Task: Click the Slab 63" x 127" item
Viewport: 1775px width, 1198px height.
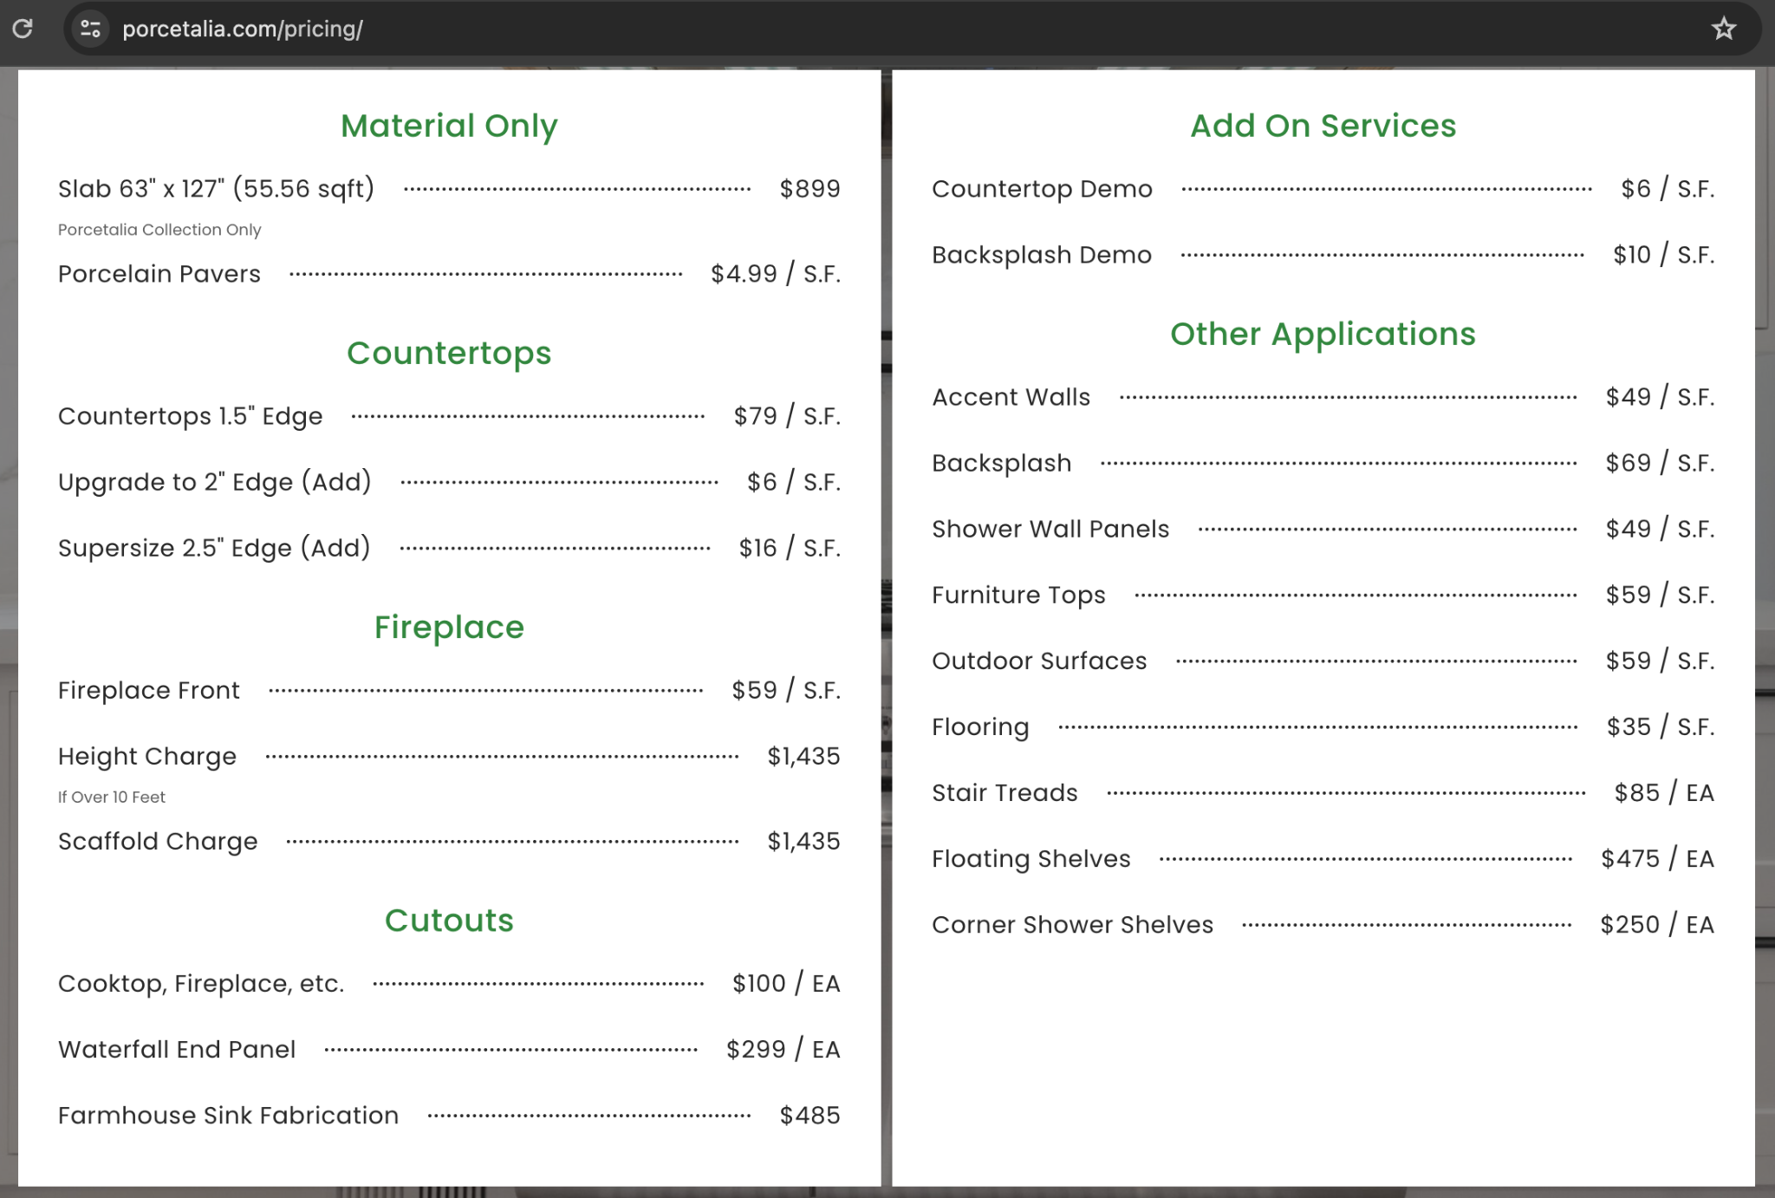Action: (x=216, y=188)
